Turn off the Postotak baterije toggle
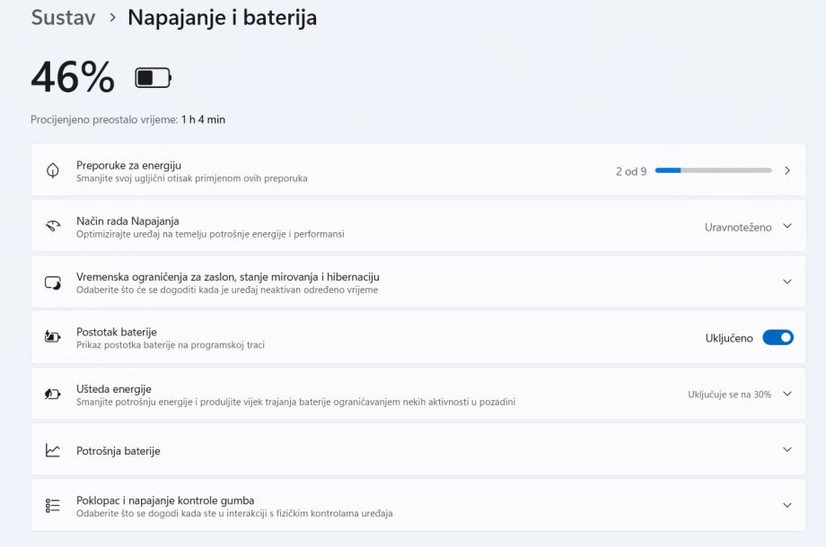Screen dimensions: 826x547 pos(778,338)
